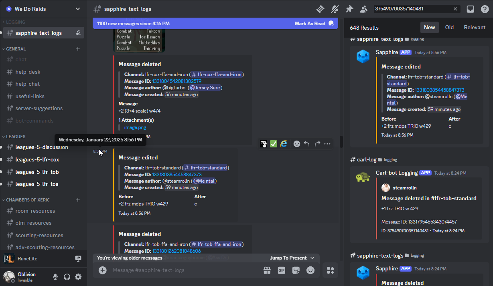Sort search results by New
493x286 pixels.
(x=429, y=27)
